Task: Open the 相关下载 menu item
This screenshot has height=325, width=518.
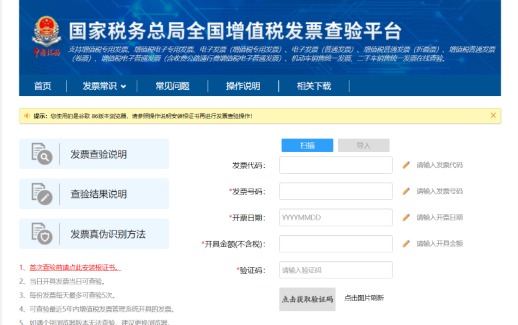Action: pos(314,86)
